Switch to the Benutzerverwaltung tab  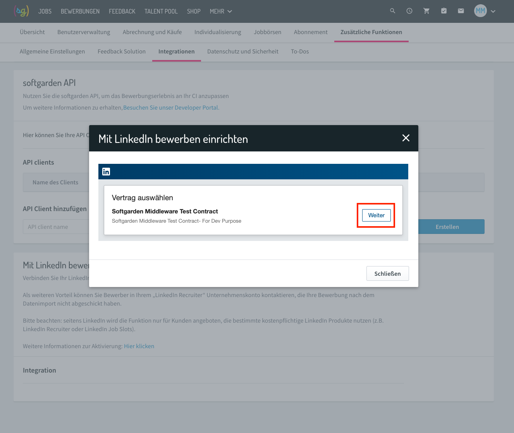point(84,32)
